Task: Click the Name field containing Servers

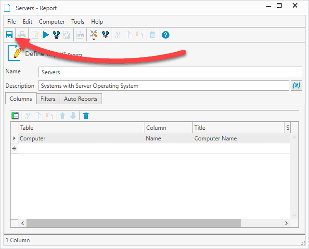Action: click(x=170, y=72)
